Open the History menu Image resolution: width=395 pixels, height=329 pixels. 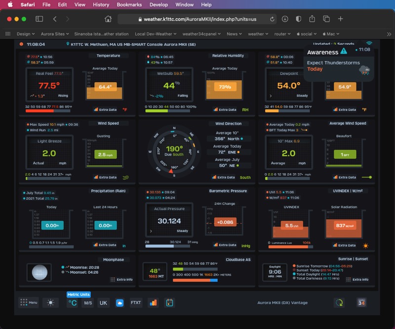[x=101, y=4]
